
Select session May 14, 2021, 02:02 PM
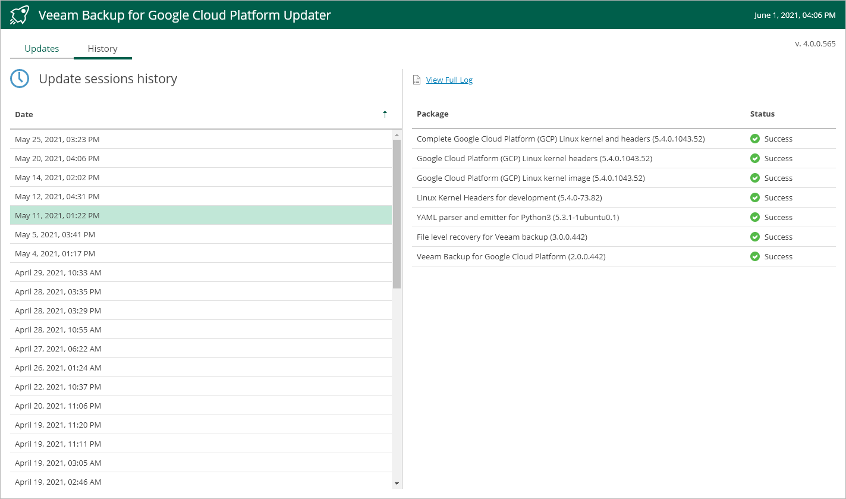point(201,177)
